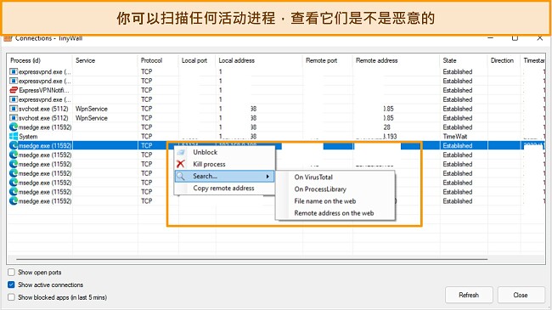552x310 pixels.
Task: Expand the Search submenu arrow
Action: click(x=268, y=176)
